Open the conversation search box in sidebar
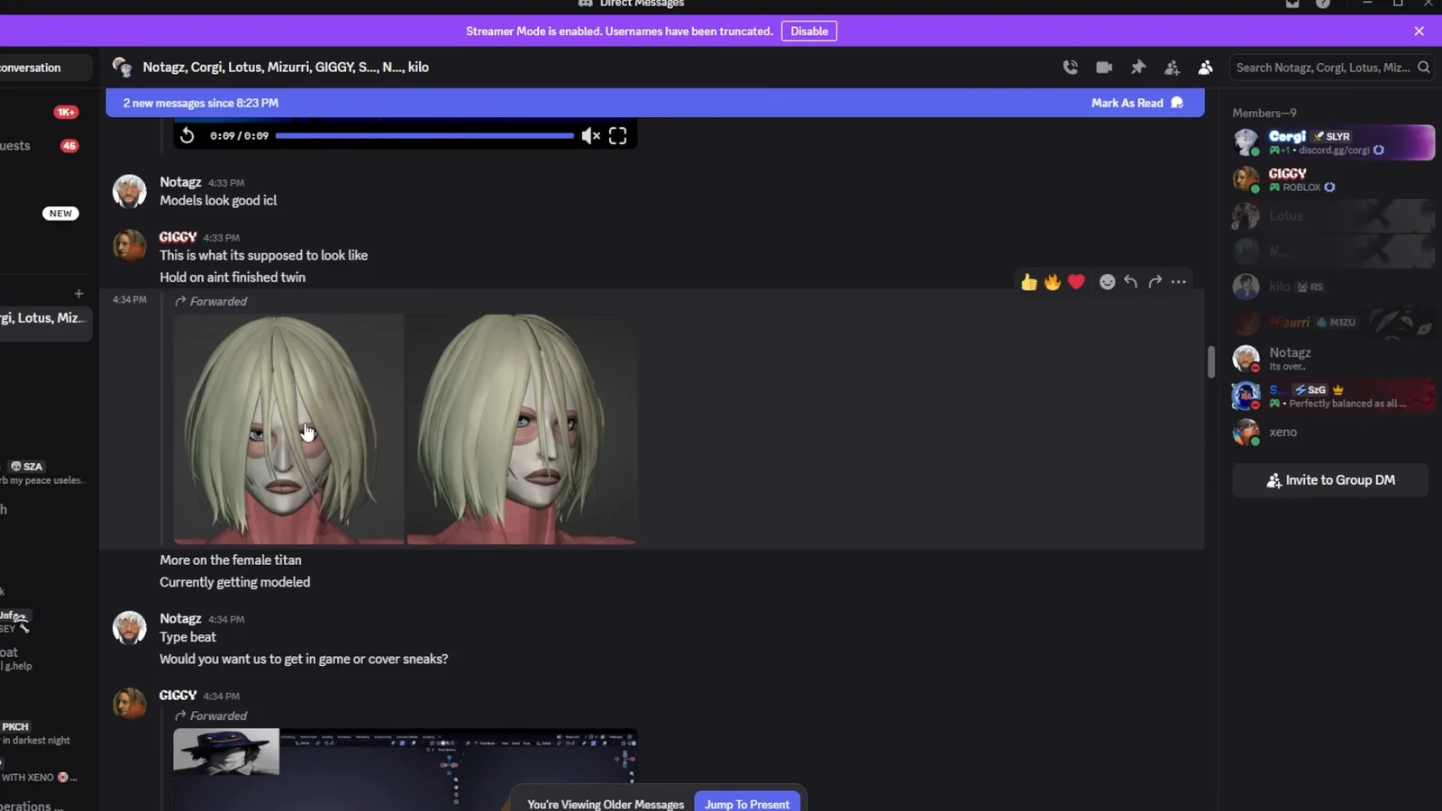This screenshot has width=1442, height=811. click(x=45, y=68)
